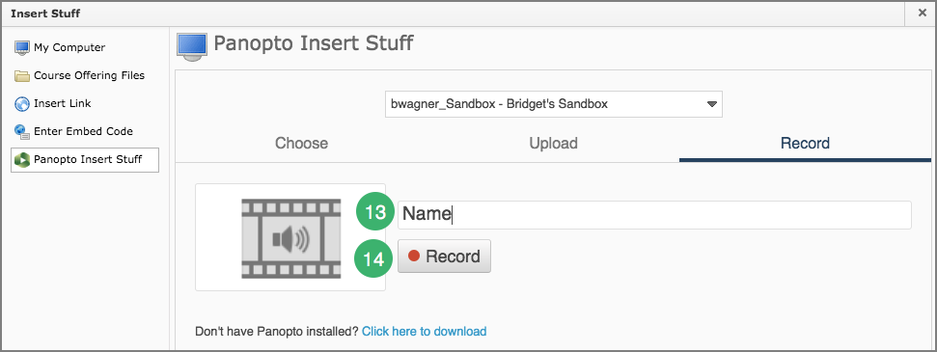Click the filmstrip audio thumbnail
This screenshot has width=937, height=352.
290,238
